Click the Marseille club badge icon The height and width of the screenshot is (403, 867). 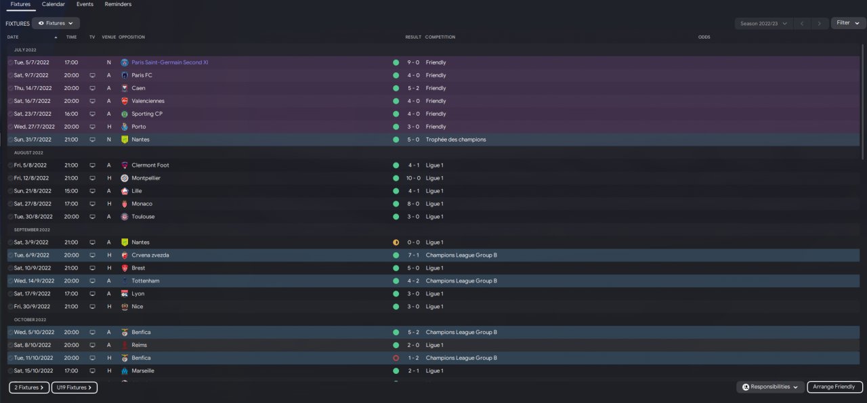point(125,371)
